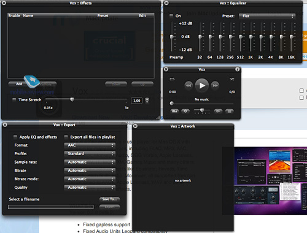Open equalizer from the Vox player bottom bar
The width and height of the screenshot is (307, 233).
pyautogui.click(x=174, y=111)
